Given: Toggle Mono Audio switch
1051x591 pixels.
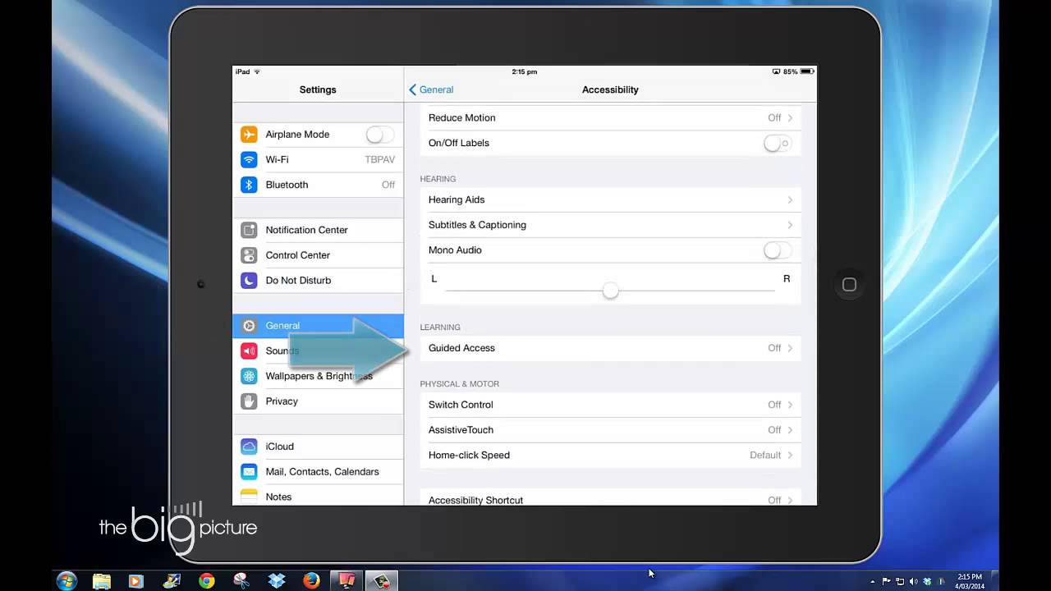Looking at the screenshot, I should tap(778, 250).
